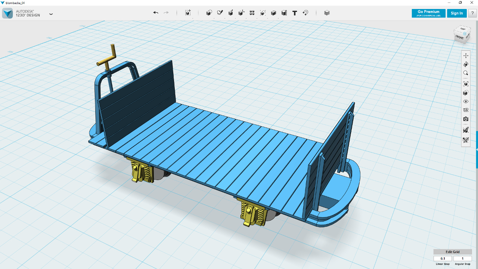Open the Sketch tool menu
This screenshot has height=269, width=478.
point(220,13)
